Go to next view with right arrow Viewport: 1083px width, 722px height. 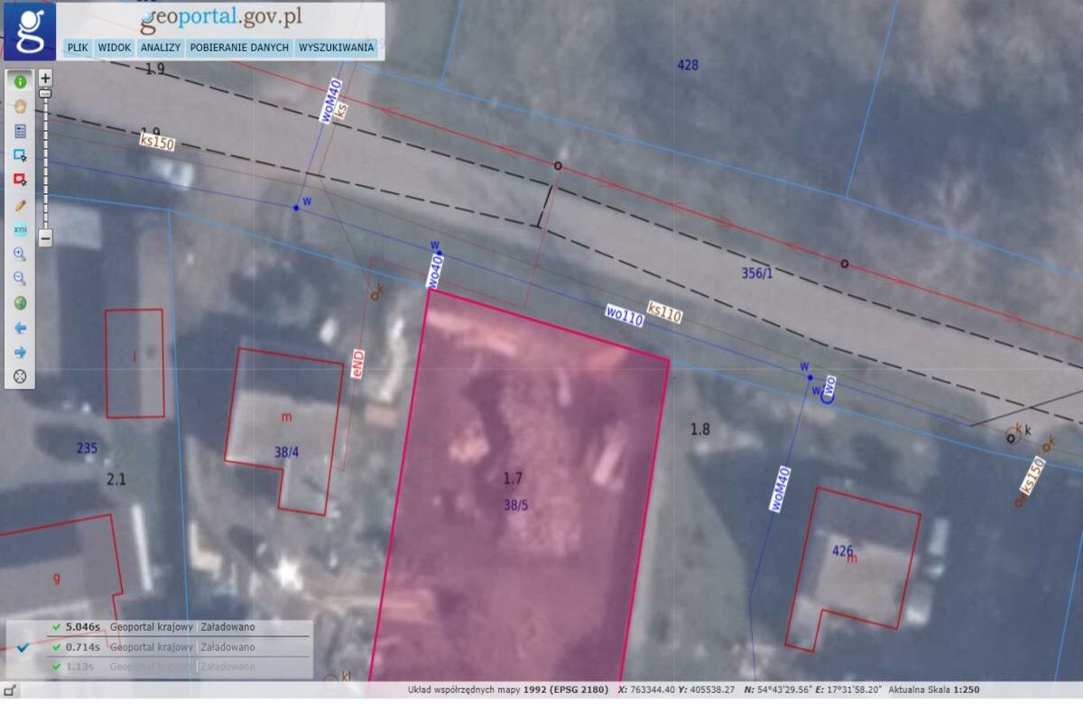click(20, 352)
